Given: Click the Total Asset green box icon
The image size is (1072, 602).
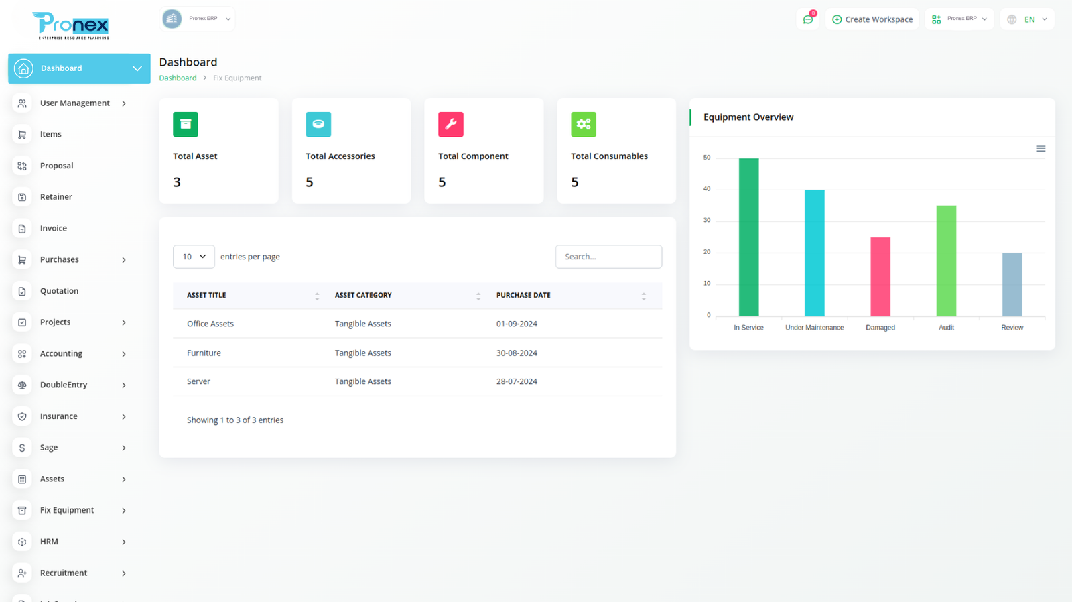Looking at the screenshot, I should click(186, 124).
